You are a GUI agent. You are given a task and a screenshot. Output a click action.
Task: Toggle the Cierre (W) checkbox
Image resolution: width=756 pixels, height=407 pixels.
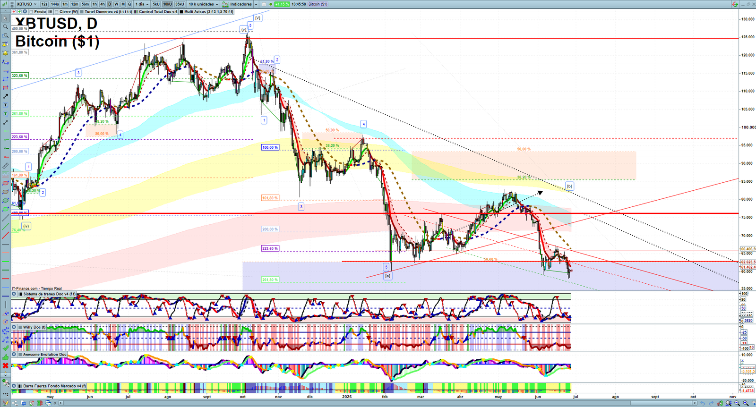point(57,12)
